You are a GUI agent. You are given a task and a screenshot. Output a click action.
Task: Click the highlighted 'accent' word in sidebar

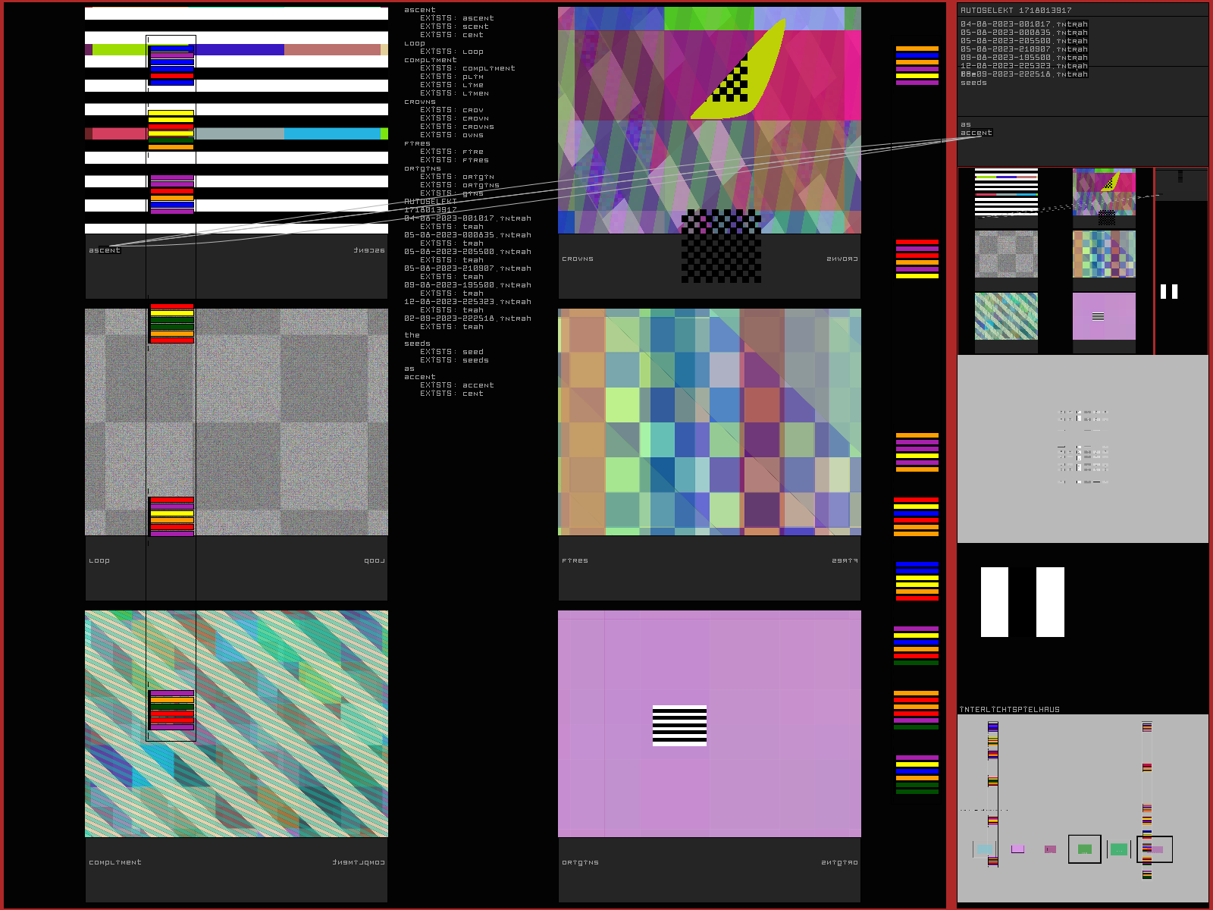(976, 133)
